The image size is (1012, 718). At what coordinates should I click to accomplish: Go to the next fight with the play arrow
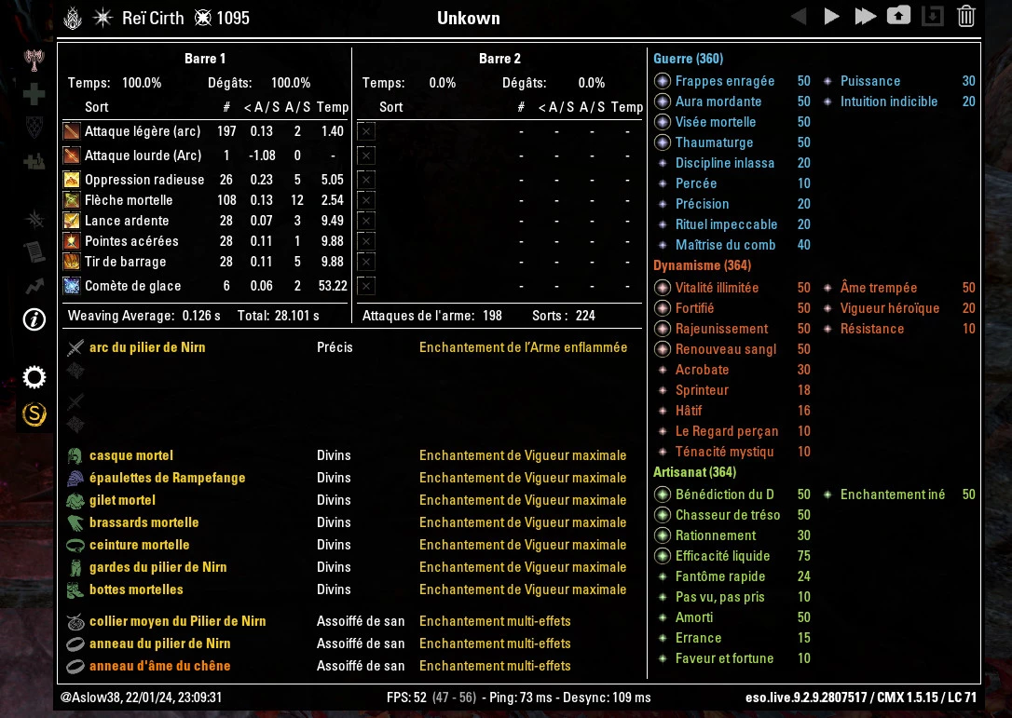pyautogui.click(x=831, y=17)
